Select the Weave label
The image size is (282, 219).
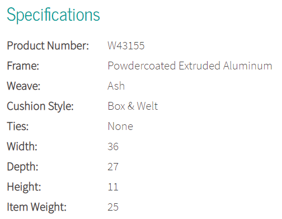pyautogui.click(x=23, y=86)
